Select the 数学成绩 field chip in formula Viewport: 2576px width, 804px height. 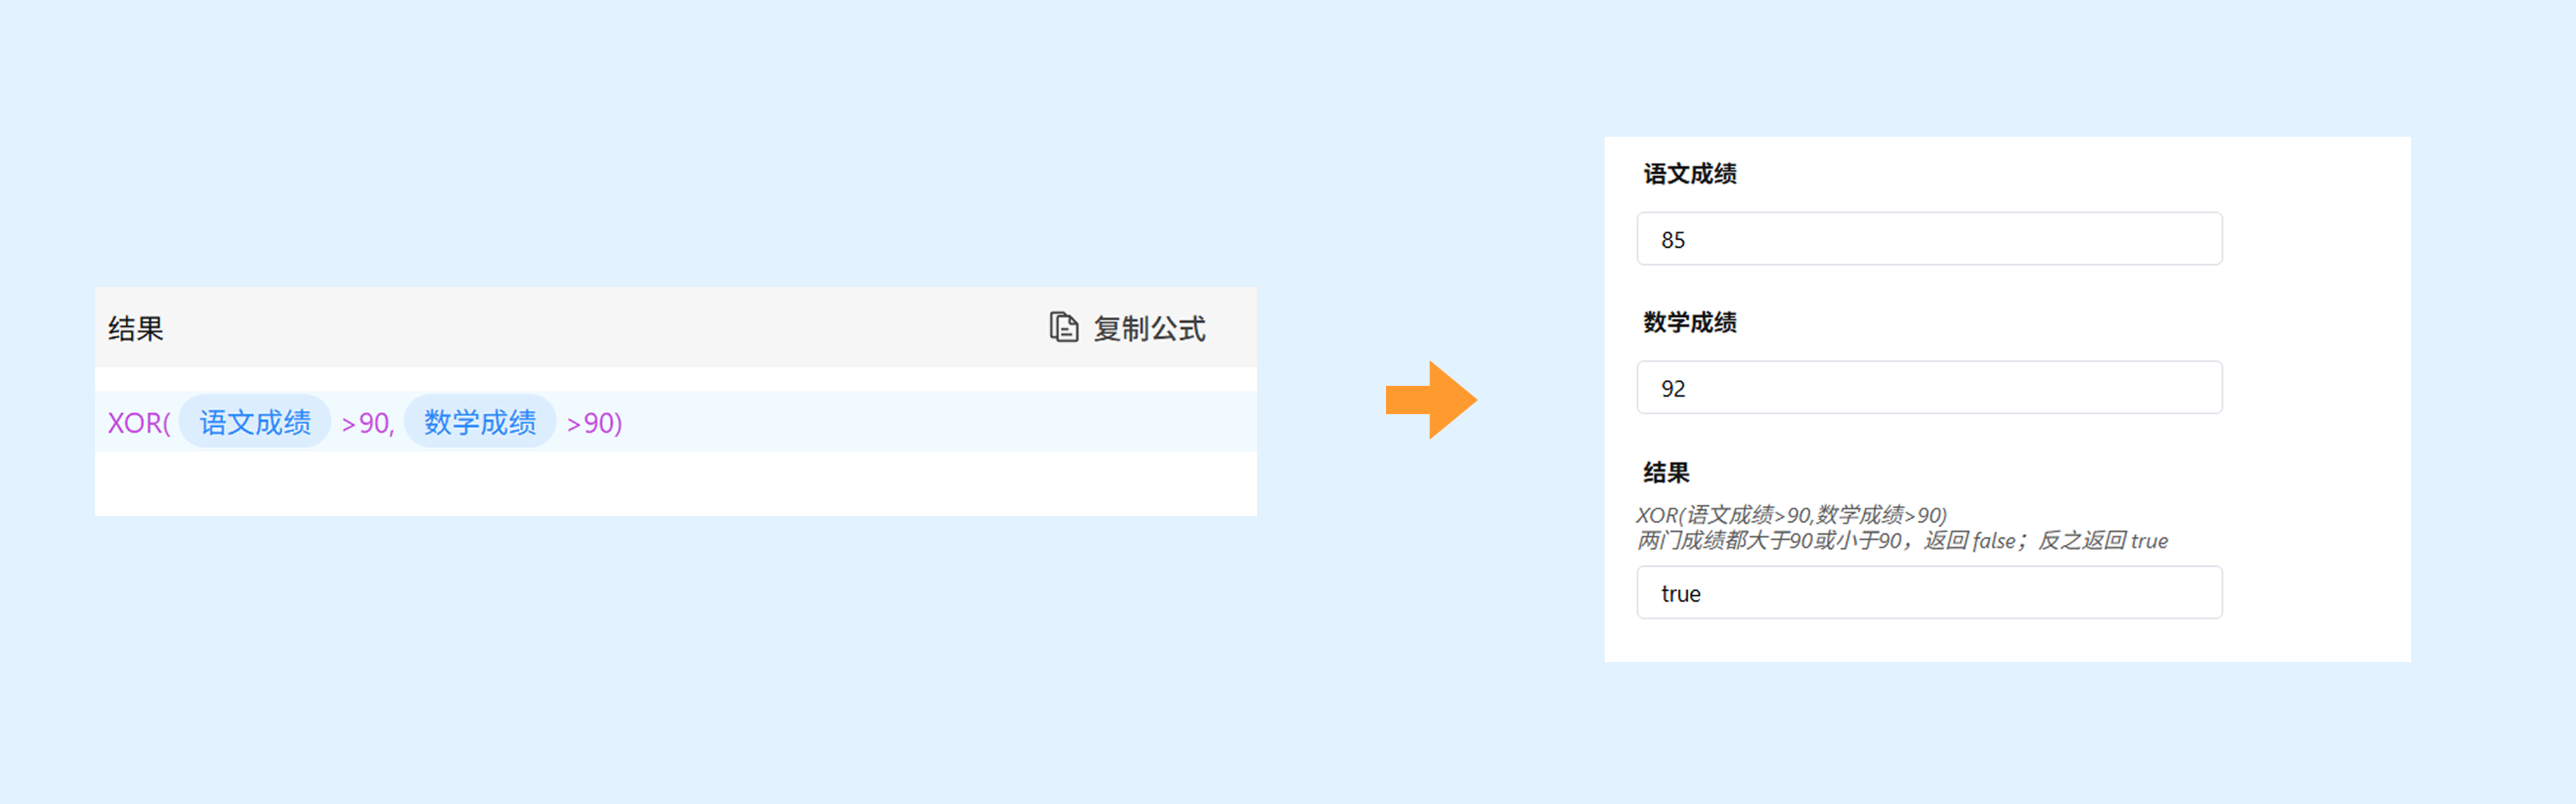480,423
